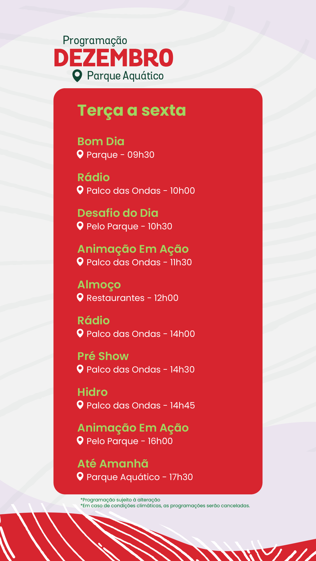The height and width of the screenshot is (561, 316).
Task: Click the pin icon next to Restaurantes - 12h00
Action: click(80, 297)
